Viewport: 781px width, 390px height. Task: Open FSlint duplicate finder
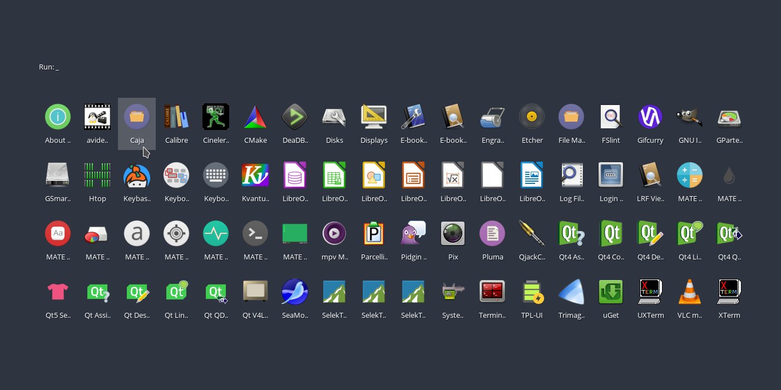(611, 124)
